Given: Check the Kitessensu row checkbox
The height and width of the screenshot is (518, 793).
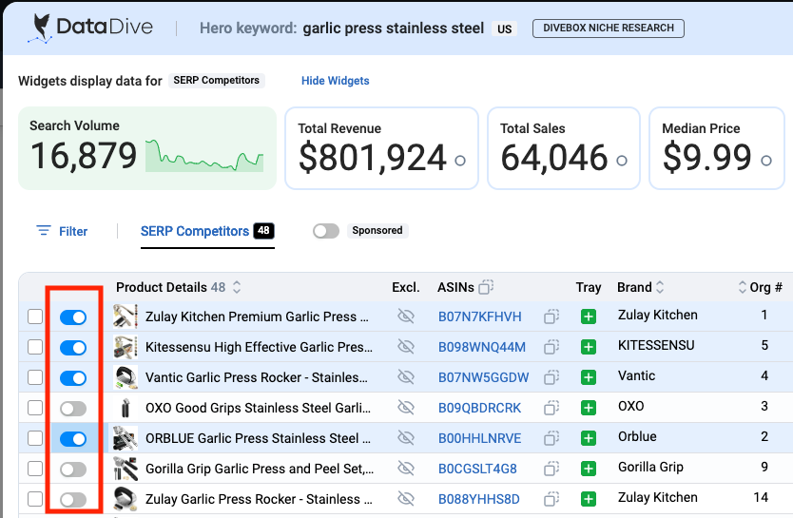Looking at the screenshot, I should click(35, 347).
